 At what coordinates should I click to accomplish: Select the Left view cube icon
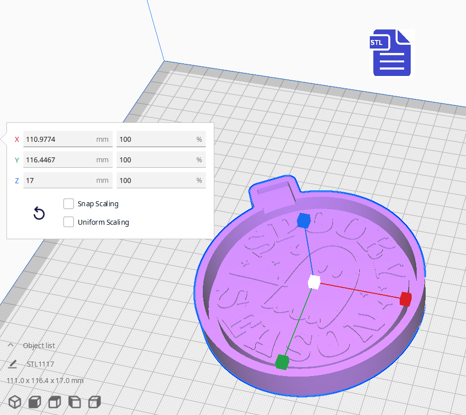coord(74,402)
